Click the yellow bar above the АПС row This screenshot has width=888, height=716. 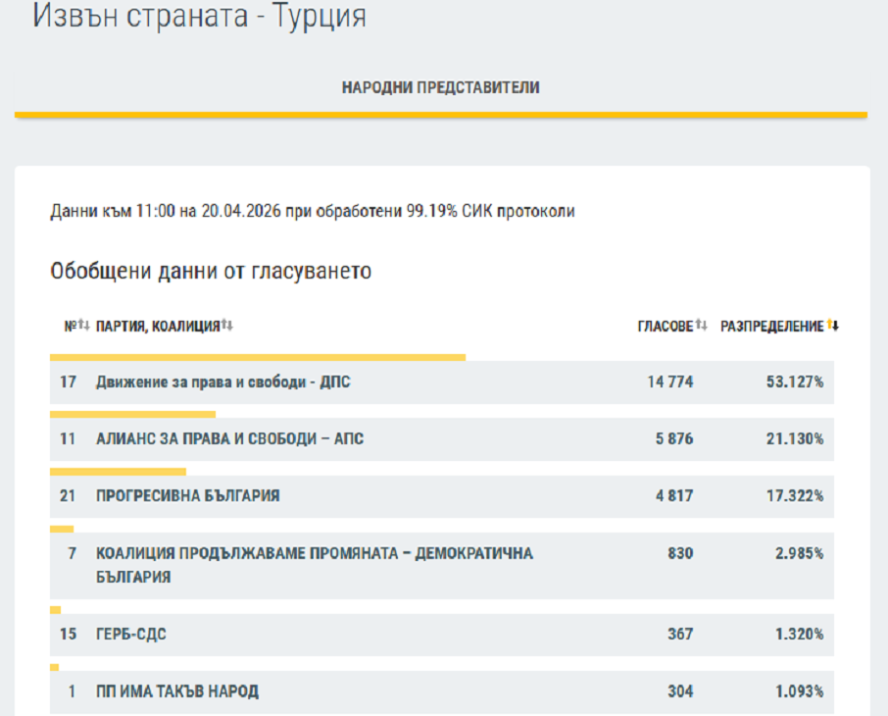(x=132, y=414)
